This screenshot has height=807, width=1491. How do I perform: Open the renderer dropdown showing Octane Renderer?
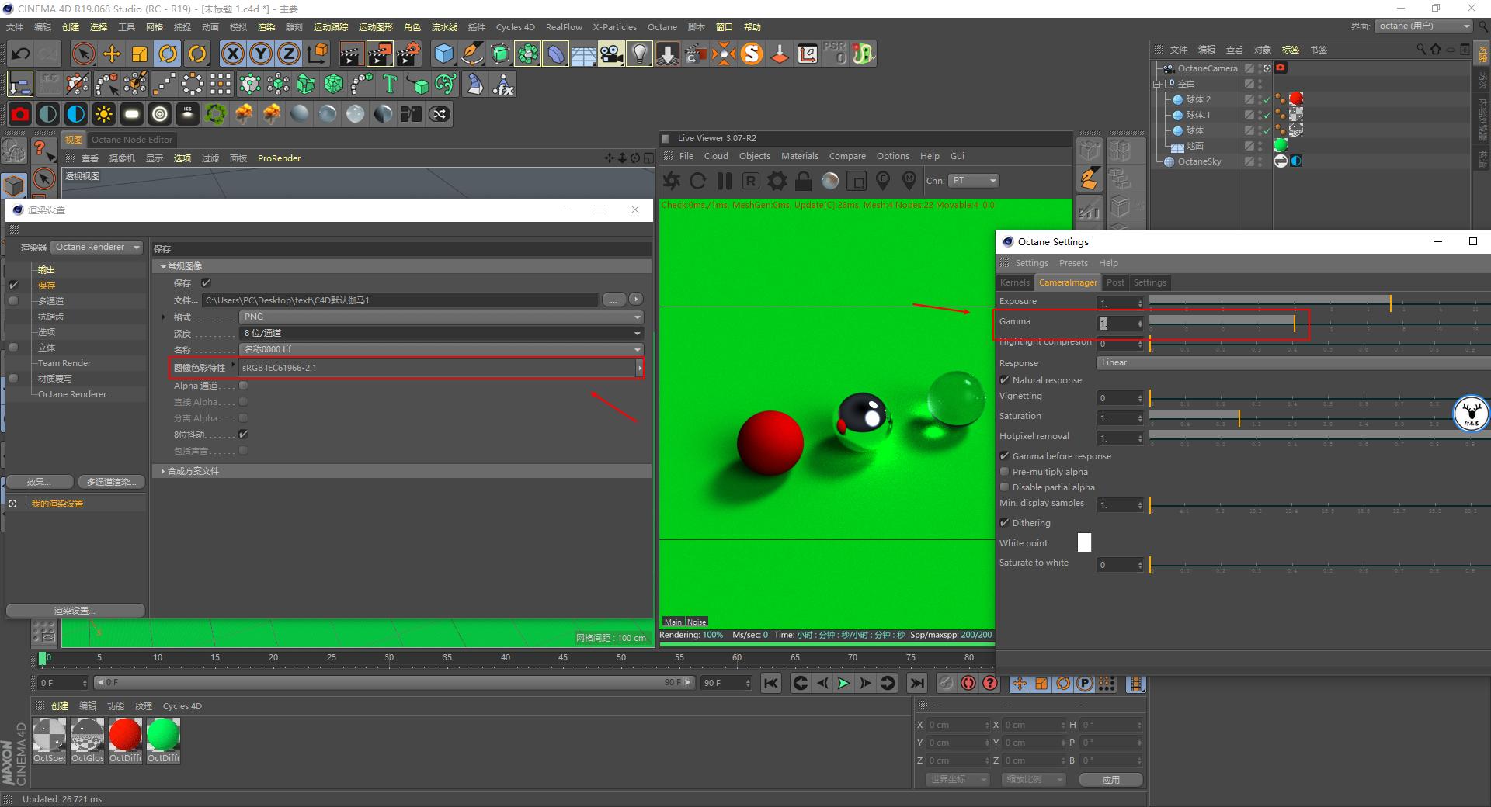pyautogui.click(x=96, y=246)
